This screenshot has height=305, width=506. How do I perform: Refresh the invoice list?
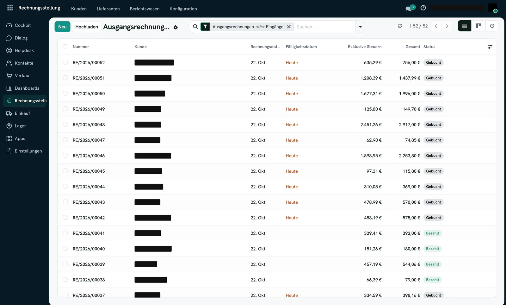[x=400, y=26]
